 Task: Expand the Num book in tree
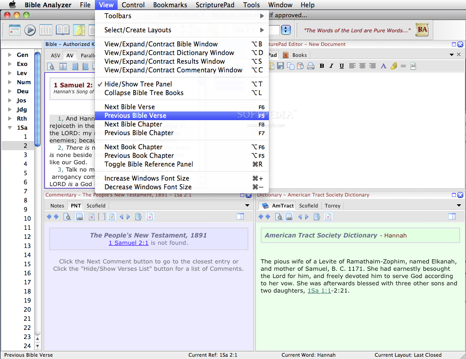click(10, 82)
